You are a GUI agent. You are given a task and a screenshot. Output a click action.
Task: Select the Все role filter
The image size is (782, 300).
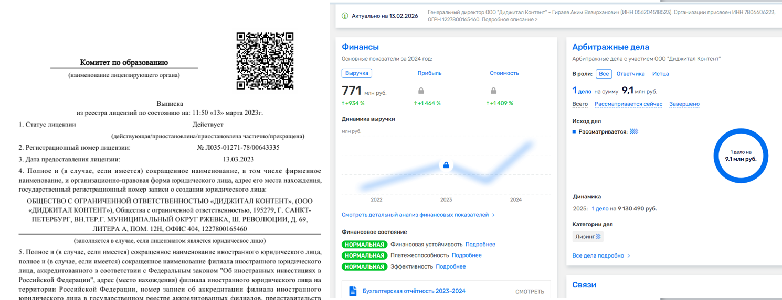(604, 74)
